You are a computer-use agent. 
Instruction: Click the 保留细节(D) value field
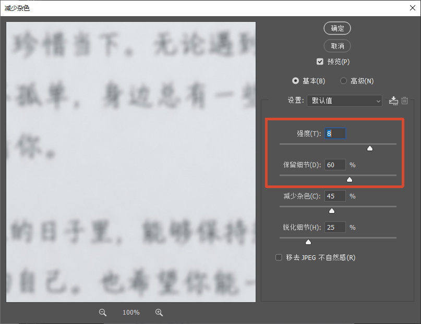(x=335, y=165)
